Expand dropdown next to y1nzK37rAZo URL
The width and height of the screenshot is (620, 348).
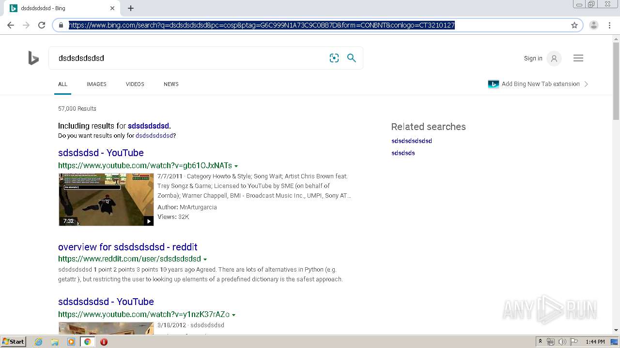coord(233,315)
